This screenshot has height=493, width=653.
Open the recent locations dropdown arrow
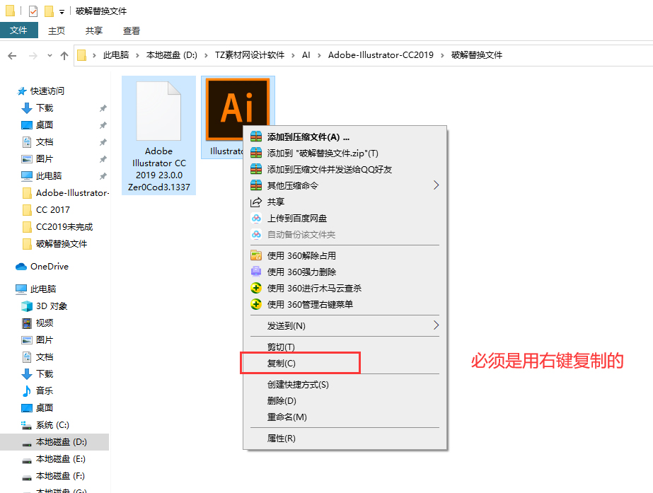tap(50, 55)
